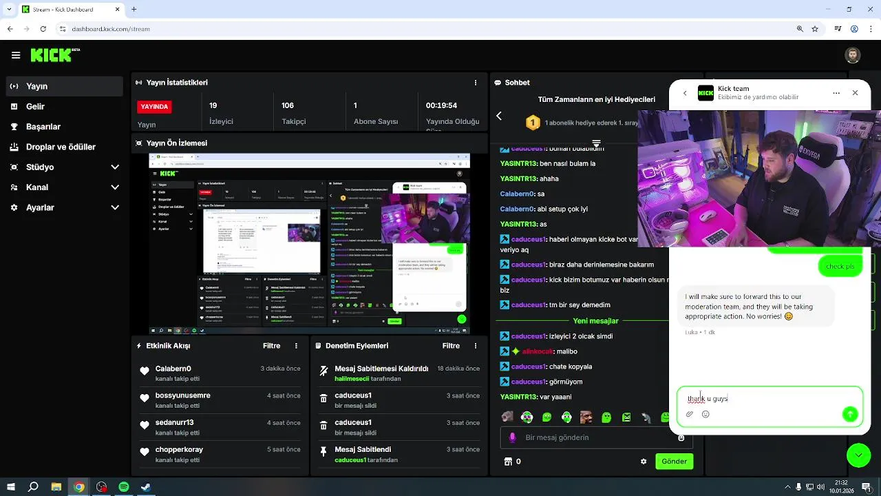881x496 pixels.
Task: Open the taskbar search
Action: click(x=33, y=487)
